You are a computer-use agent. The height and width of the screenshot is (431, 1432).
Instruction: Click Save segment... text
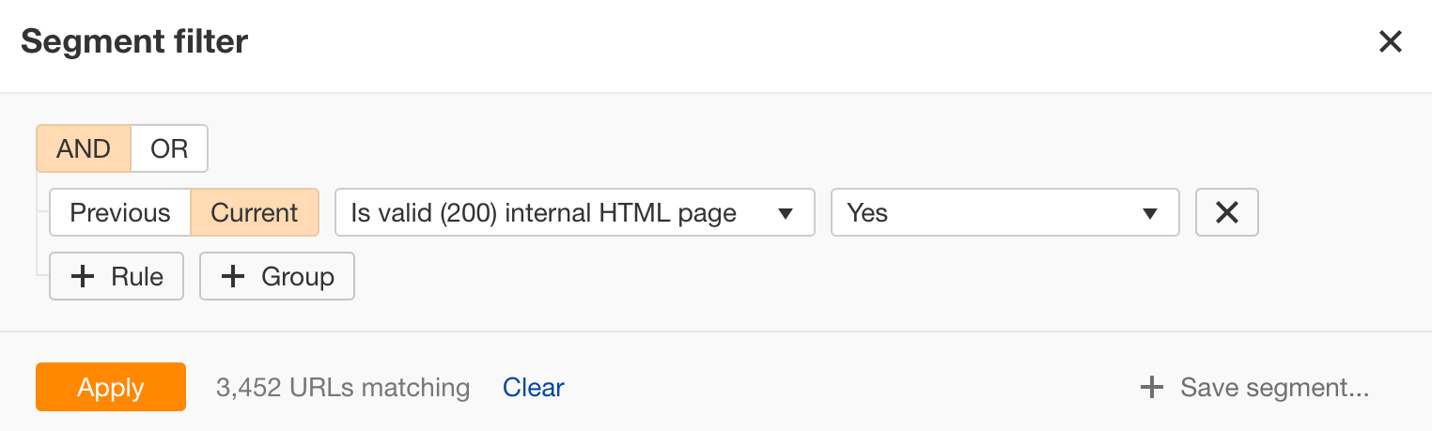click(x=1274, y=388)
